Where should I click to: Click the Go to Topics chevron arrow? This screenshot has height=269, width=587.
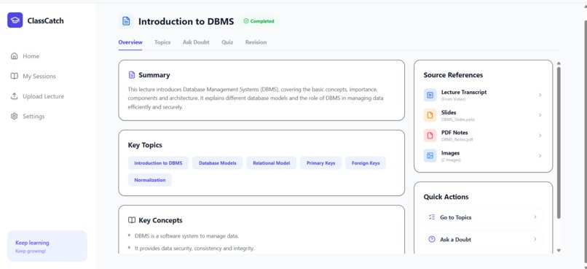535,217
